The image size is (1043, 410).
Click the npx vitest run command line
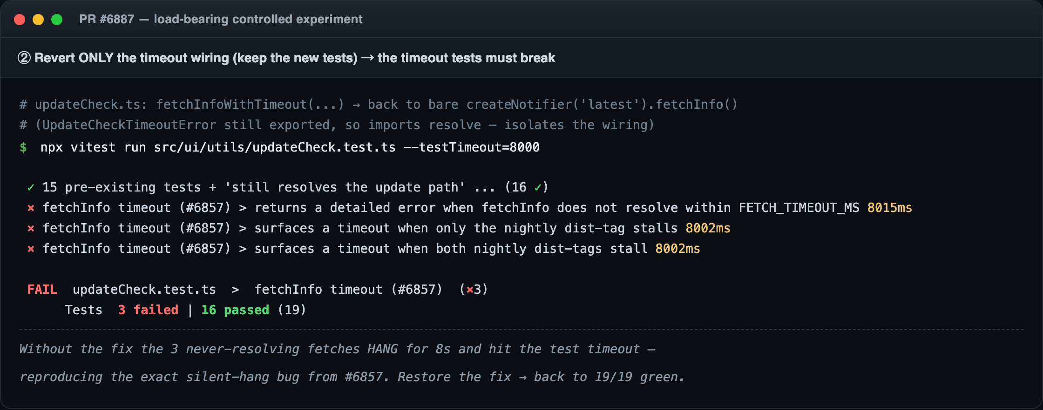click(x=290, y=147)
